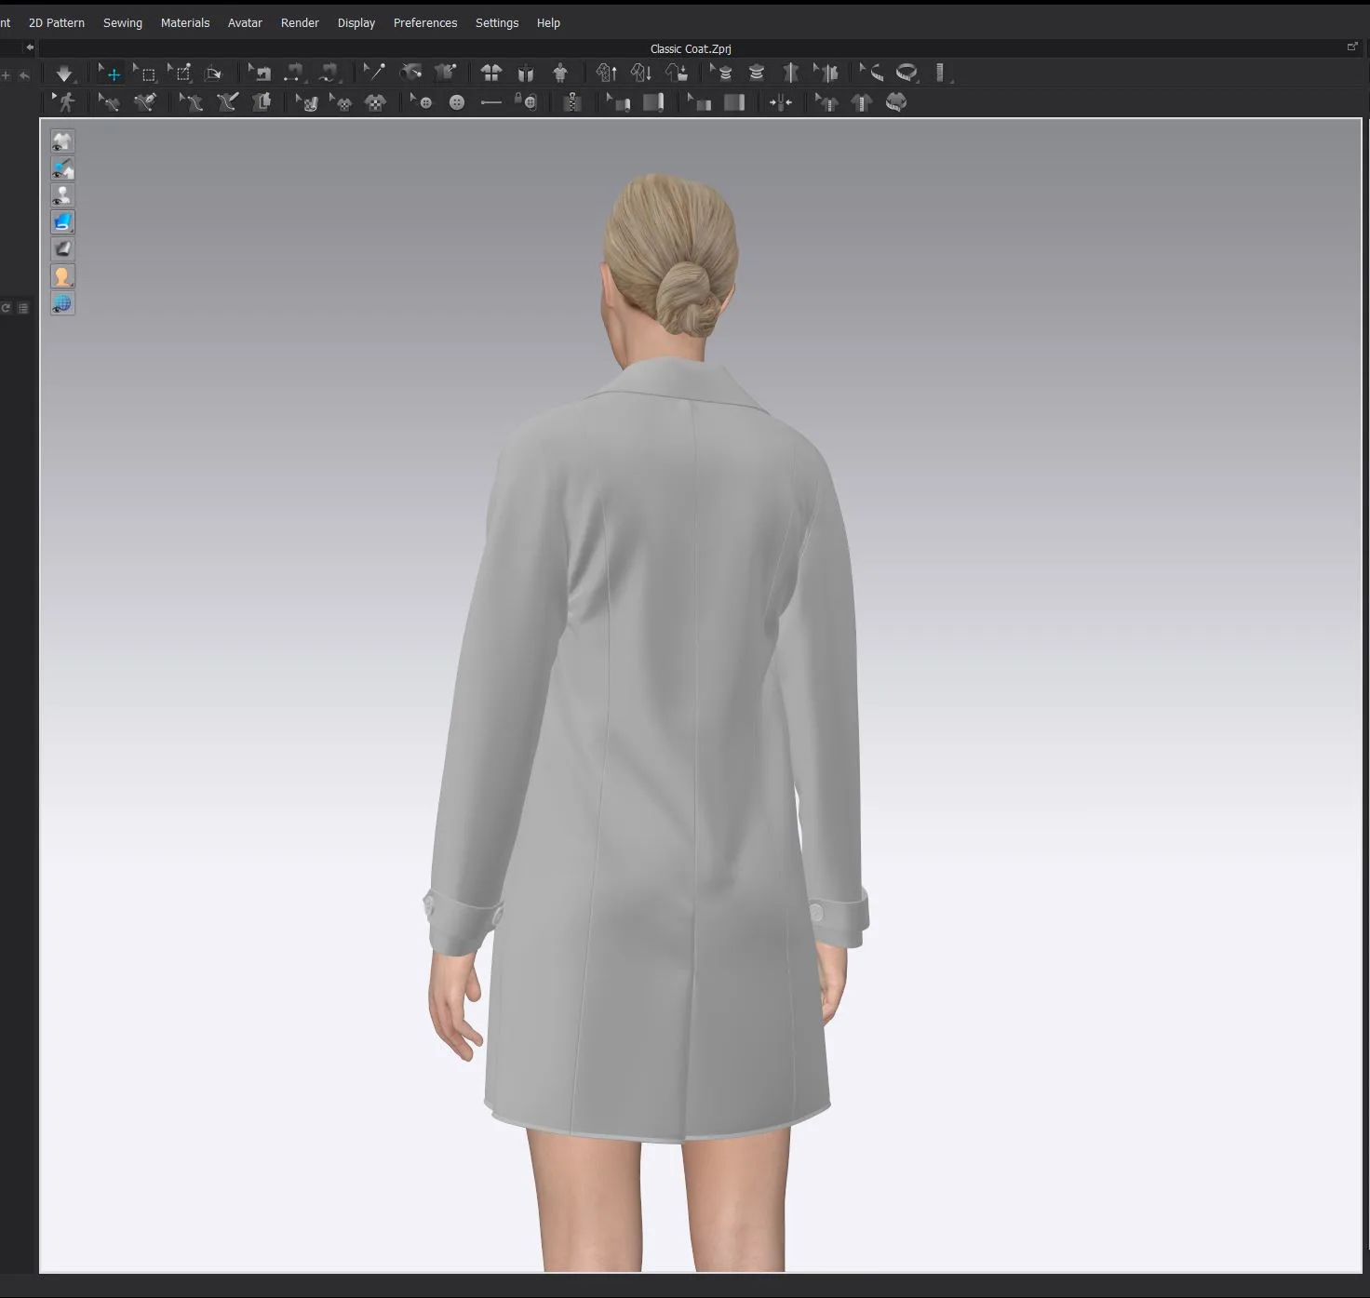
Task: Select the Edit Line on garment tool
Action: click(x=109, y=101)
